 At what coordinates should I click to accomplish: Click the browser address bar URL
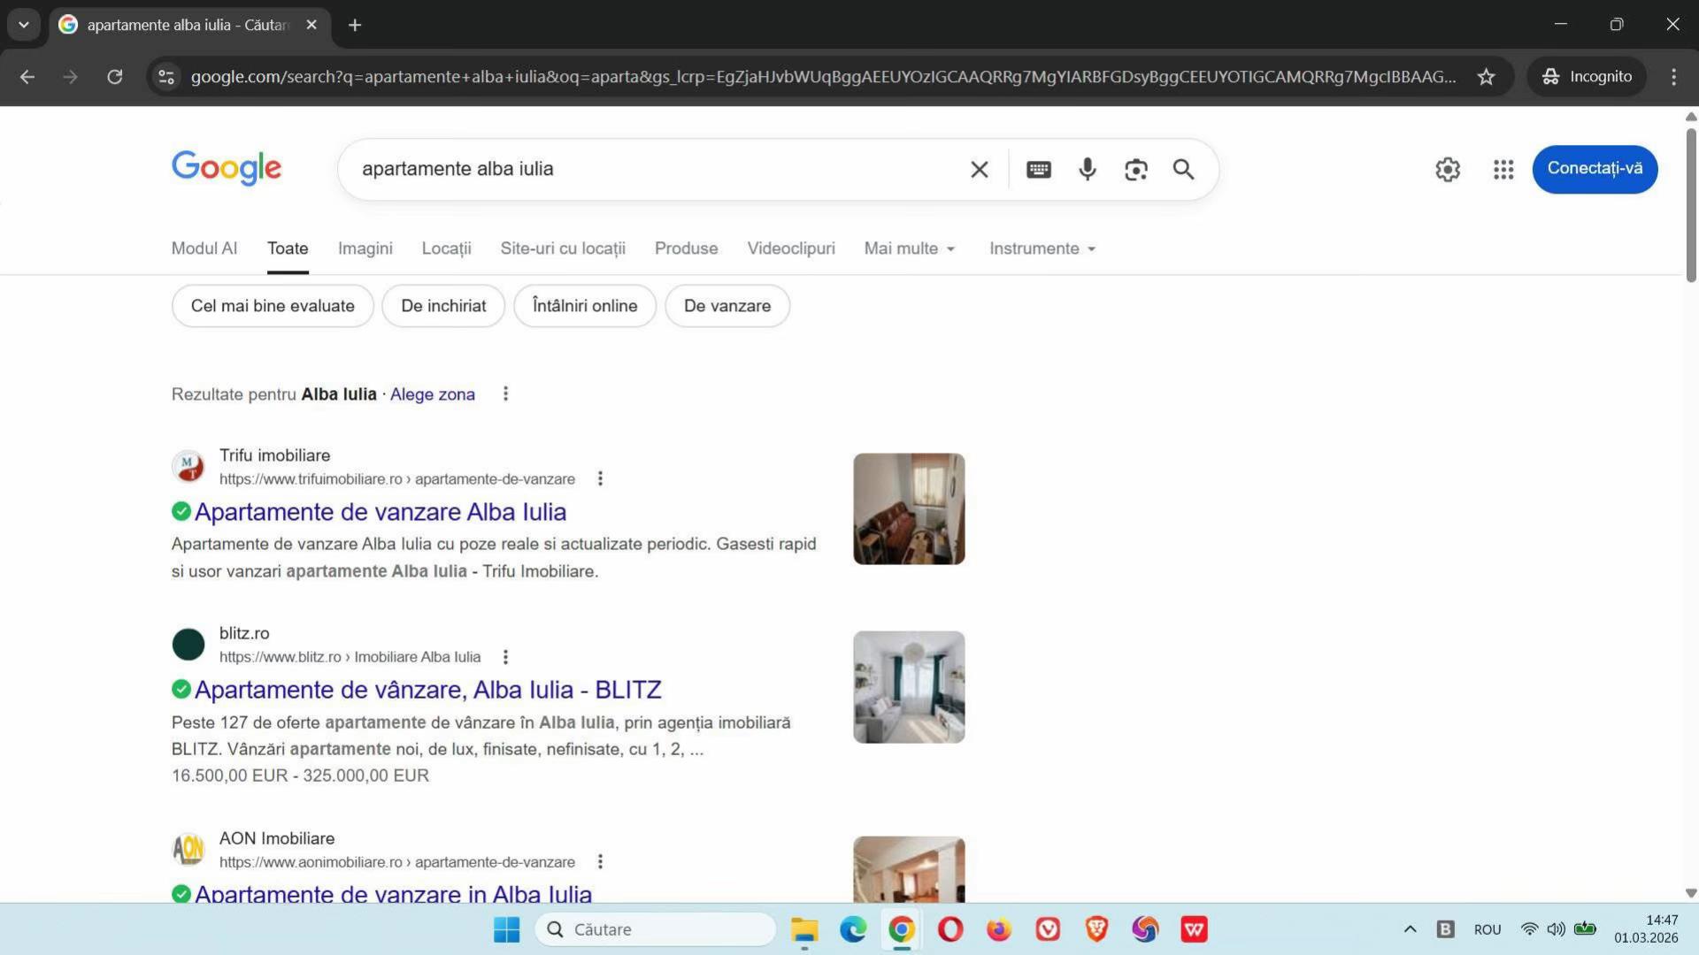[823, 77]
